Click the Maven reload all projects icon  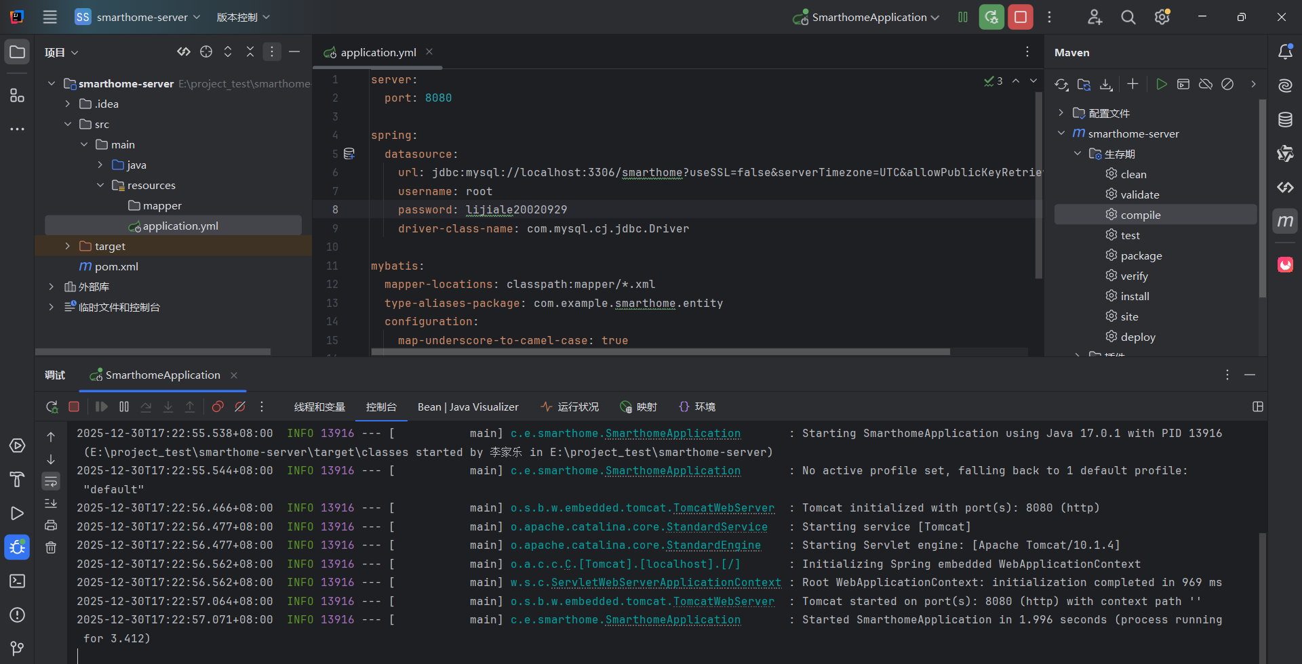1061,85
